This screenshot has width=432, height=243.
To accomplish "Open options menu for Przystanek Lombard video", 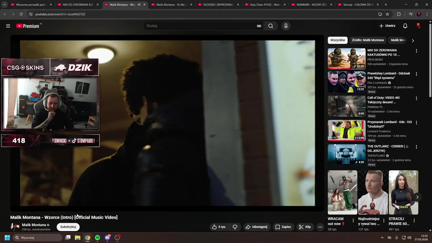I will tap(416, 123).
